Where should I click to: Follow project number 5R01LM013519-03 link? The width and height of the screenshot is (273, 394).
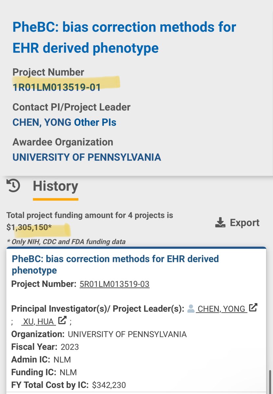tap(115, 284)
